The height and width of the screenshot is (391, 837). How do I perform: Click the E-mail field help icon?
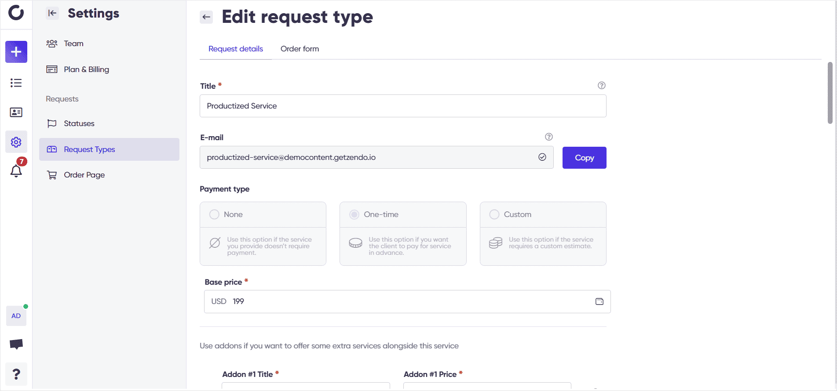coord(548,137)
